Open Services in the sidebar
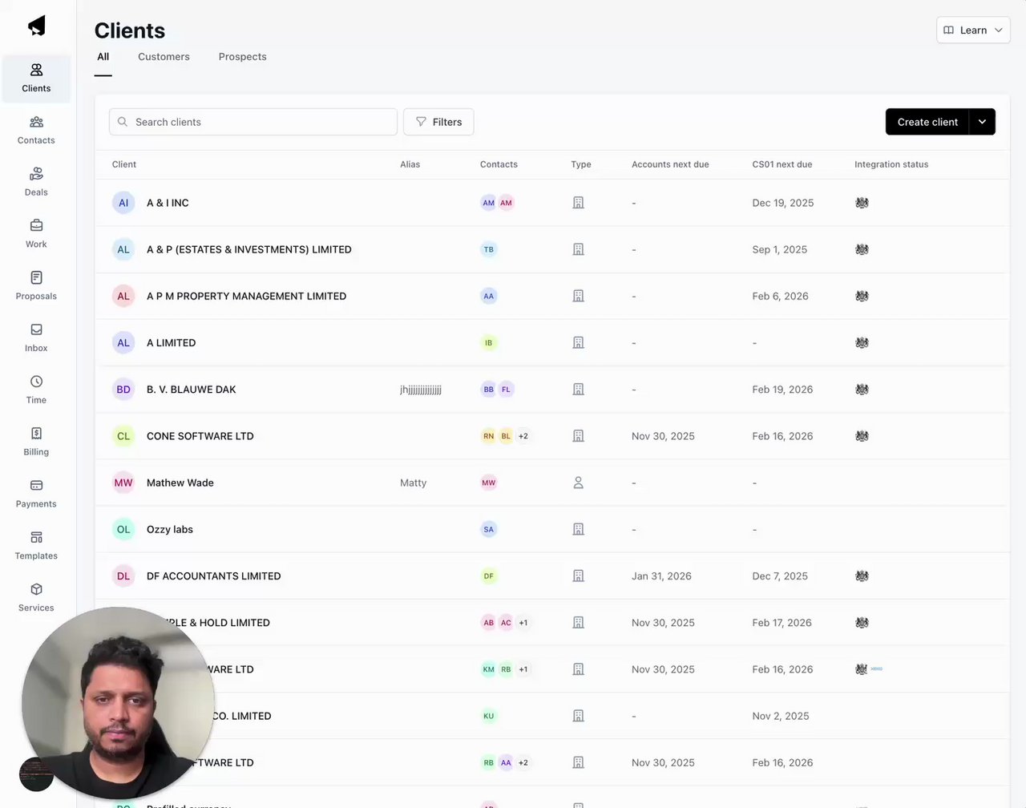This screenshot has height=808, width=1026. click(x=36, y=598)
